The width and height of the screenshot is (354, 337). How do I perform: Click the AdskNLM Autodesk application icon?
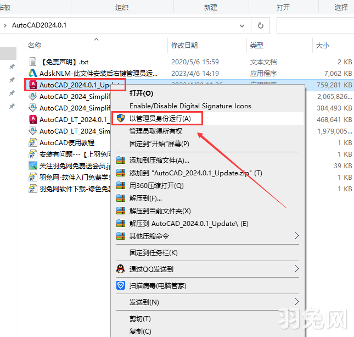click(33, 73)
